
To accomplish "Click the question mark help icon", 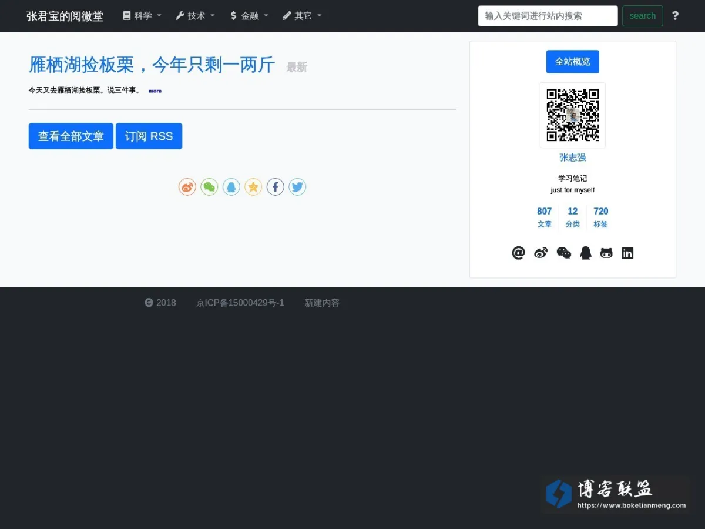I will 675,16.
